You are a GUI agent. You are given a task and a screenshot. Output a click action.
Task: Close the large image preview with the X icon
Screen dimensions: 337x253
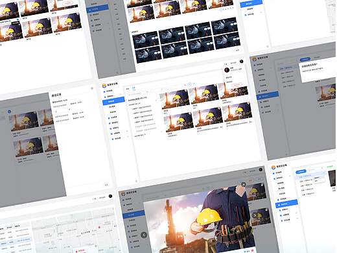click(x=244, y=184)
